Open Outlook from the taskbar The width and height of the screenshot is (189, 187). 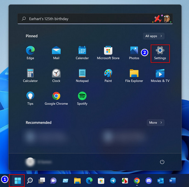point(160,180)
